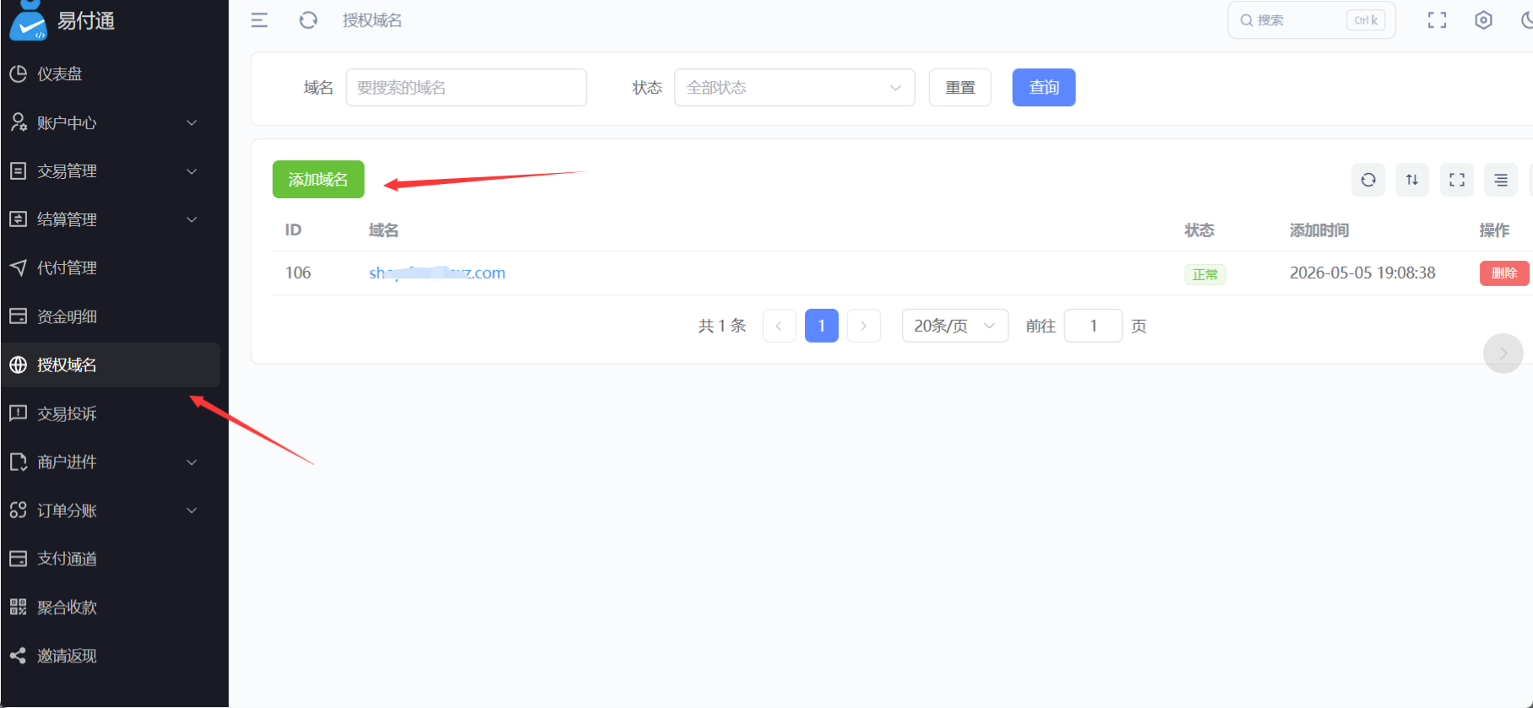Click the 商户进件 document icon
Image resolution: width=1533 pixels, height=708 pixels.
click(19, 462)
